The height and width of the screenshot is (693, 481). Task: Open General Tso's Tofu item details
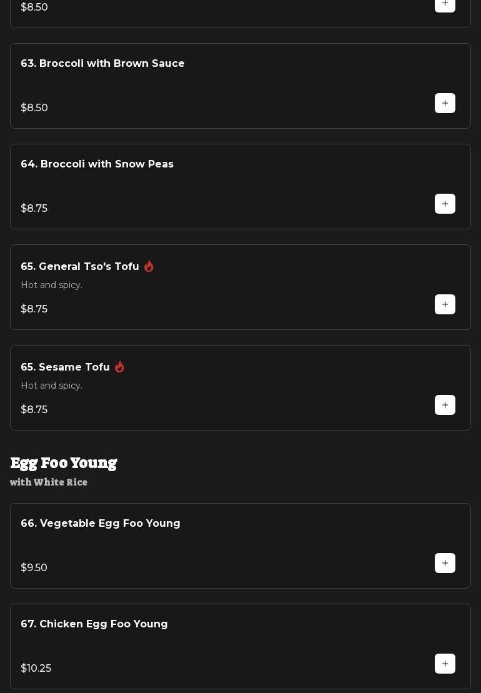click(80, 267)
